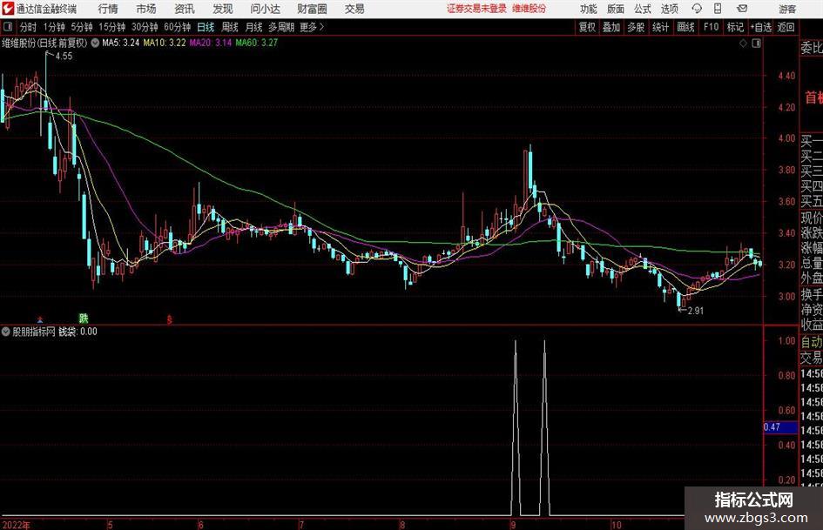
Task: Open the 问小达 menu
Action: pos(265,9)
